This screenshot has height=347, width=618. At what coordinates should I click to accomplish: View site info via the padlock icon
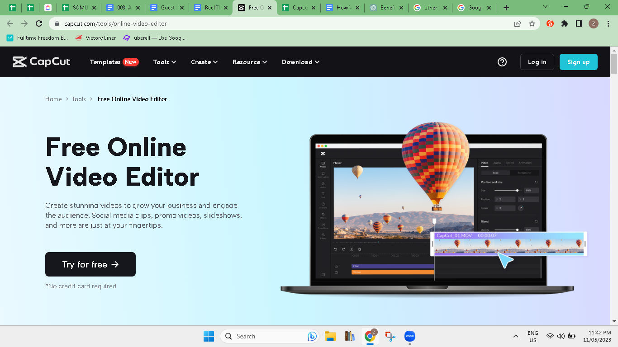point(57,23)
